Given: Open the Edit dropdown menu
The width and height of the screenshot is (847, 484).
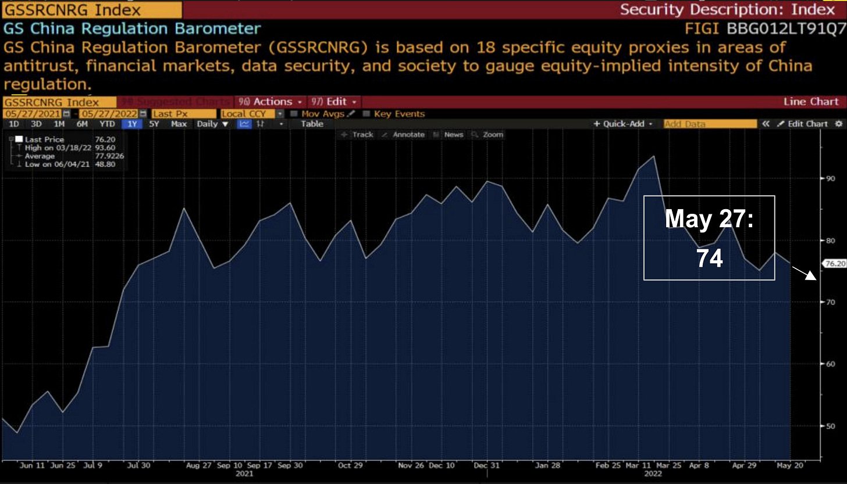Looking at the screenshot, I should (x=333, y=102).
